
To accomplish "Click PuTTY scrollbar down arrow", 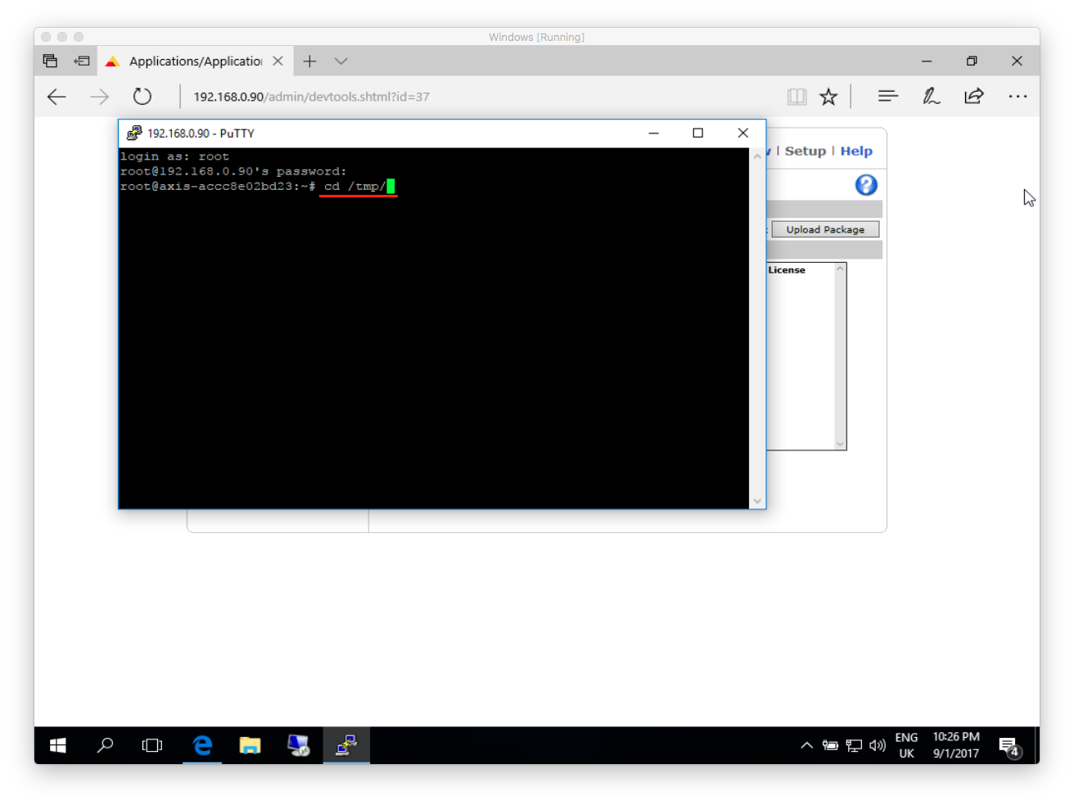I will click(x=757, y=500).
